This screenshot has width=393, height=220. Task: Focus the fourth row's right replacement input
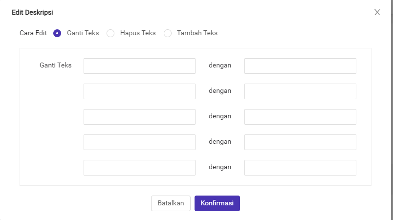[x=300, y=142]
